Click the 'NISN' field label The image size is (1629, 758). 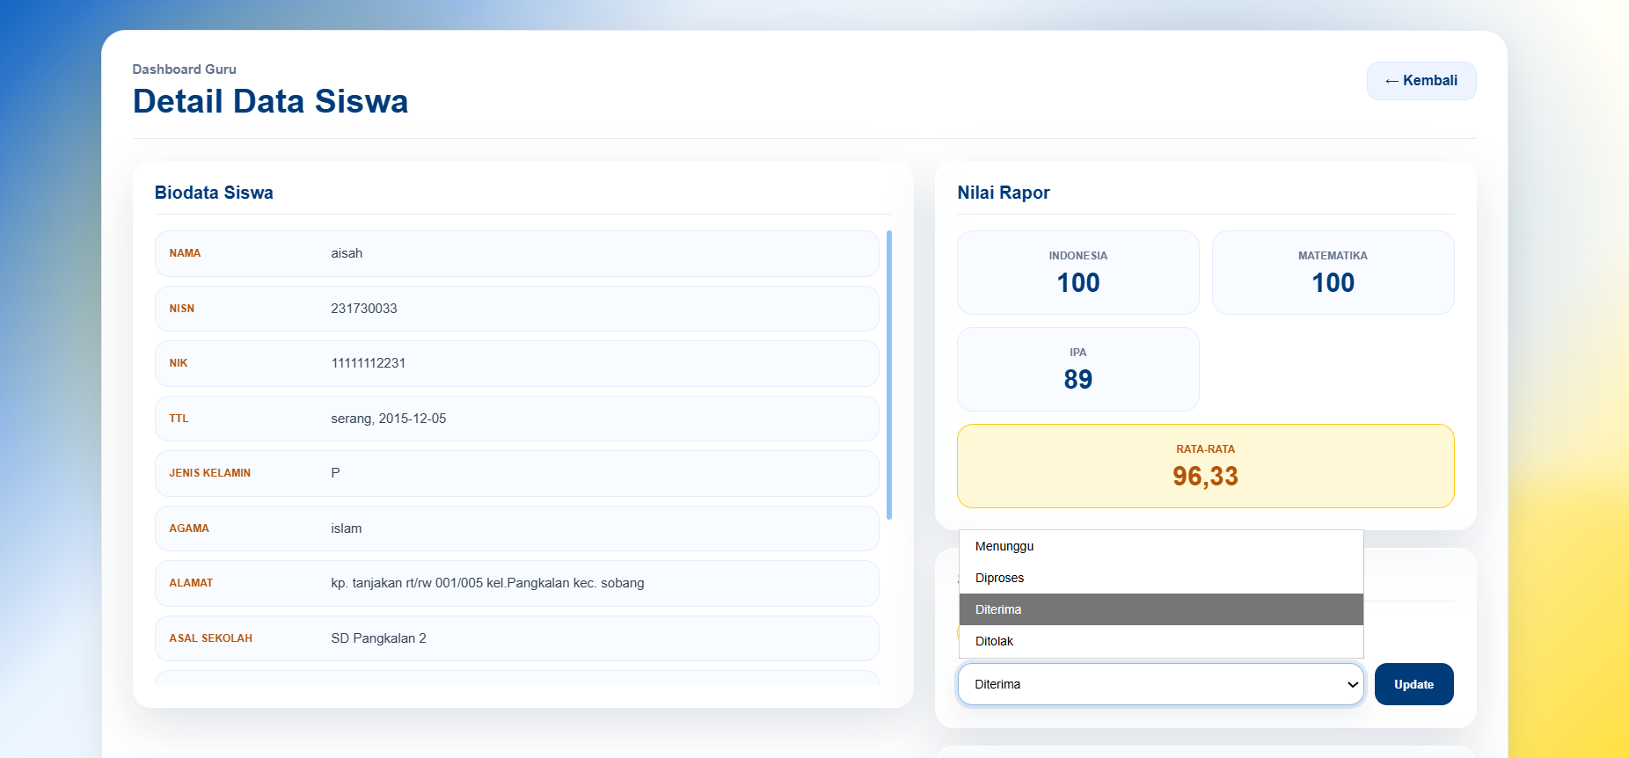click(x=182, y=309)
